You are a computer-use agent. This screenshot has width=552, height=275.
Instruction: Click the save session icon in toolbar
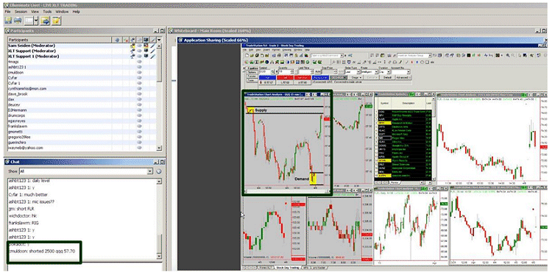pyautogui.click(x=8, y=21)
